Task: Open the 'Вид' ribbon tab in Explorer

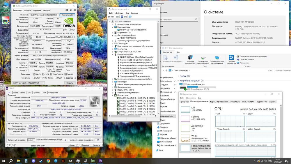Action: [x=178, y=52]
